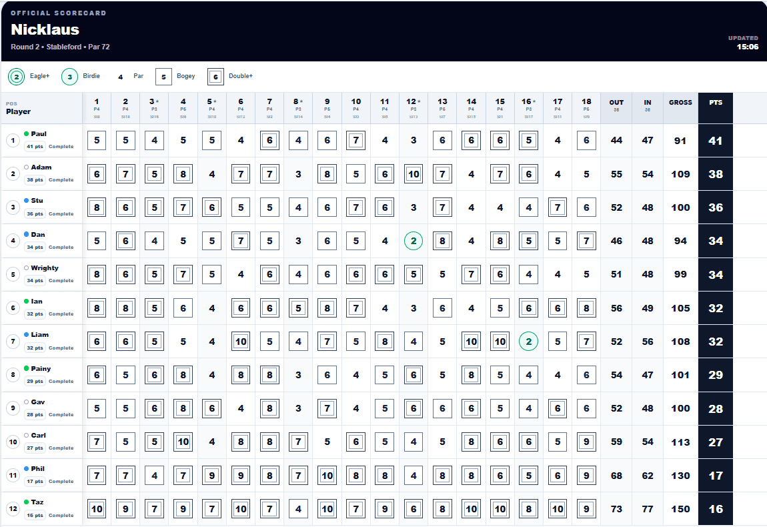Select the hole 18 column header
Screen dimensions: 767x527
(x=586, y=107)
